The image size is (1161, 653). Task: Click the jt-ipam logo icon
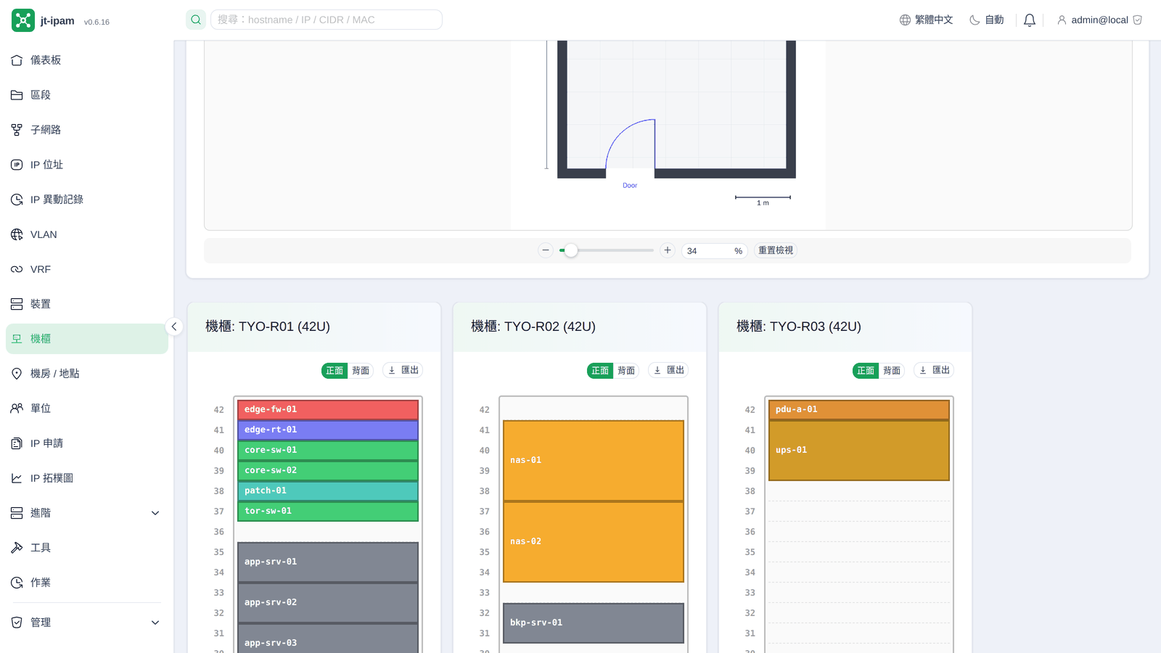[x=23, y=20]
